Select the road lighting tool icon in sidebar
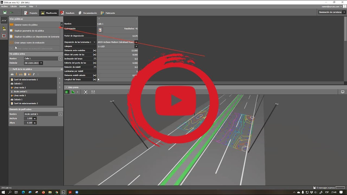The height and width of the screenshot is (195, 347). [4, 20]
